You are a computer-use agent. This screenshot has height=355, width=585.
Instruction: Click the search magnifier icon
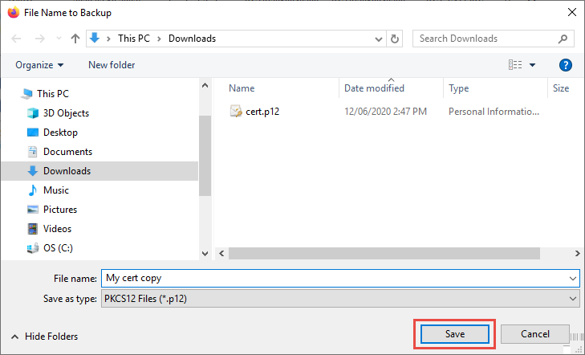click(x=564, y=39)
